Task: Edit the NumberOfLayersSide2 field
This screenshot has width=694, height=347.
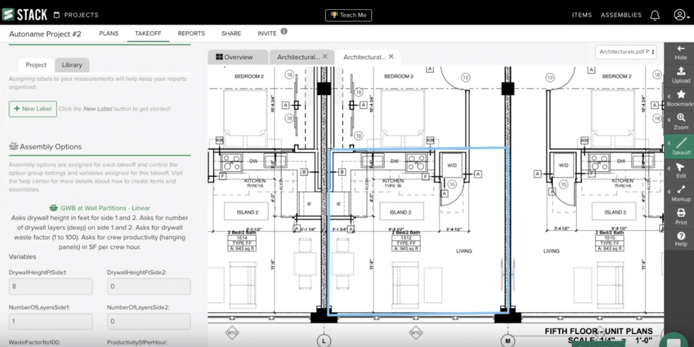Action: pos(149,322)
